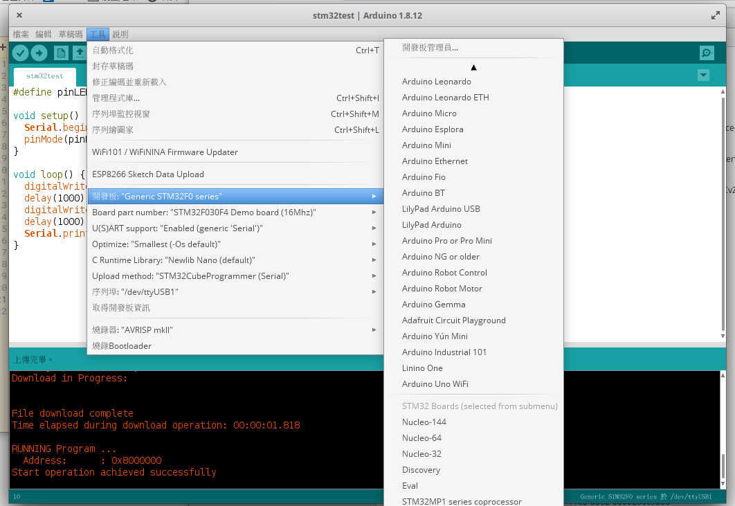Image resolution: width=735 pixels, height=506 pixels.
Task: Select Arduino Fio board
Action: click(473, 177)
